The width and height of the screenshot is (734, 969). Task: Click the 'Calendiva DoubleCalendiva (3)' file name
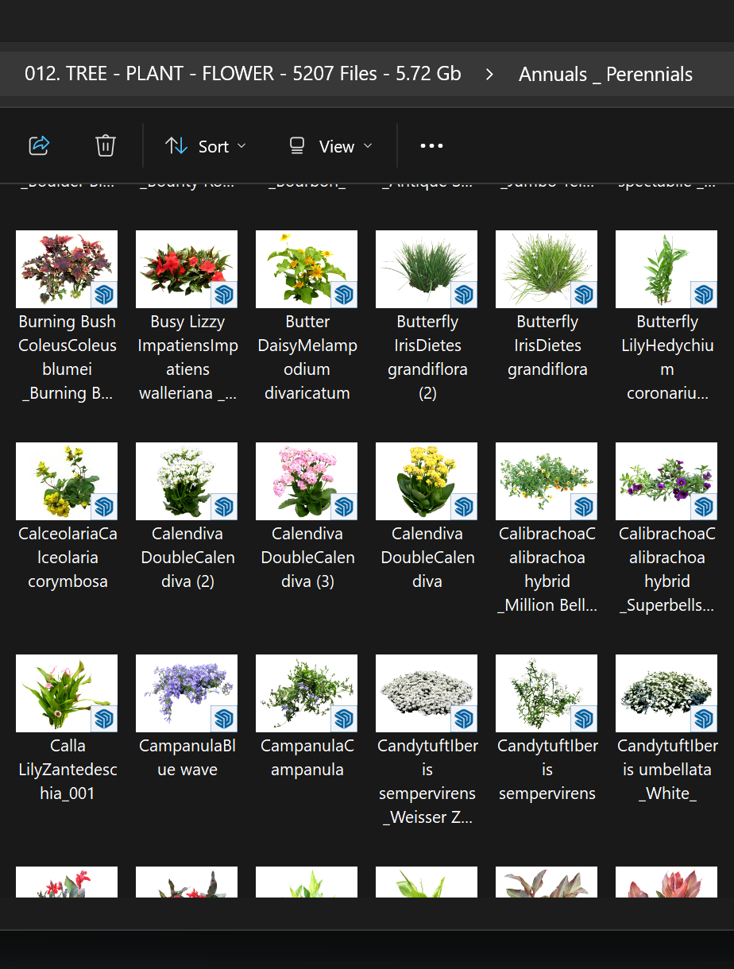[x=307, y=558]
